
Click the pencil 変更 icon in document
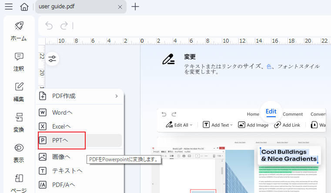pyautogui.click(x=168, y=59)
